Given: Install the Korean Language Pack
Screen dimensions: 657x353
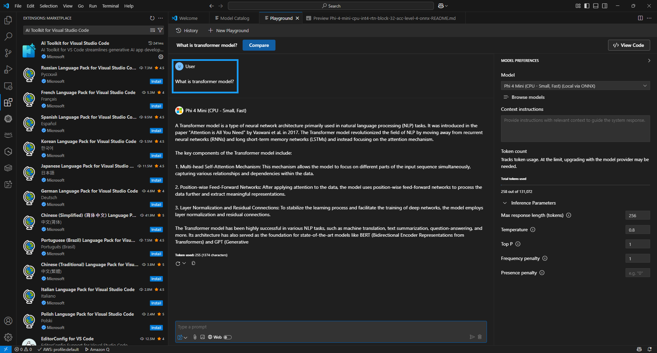Looking at the screenshot, I should [x=156, y=156].
